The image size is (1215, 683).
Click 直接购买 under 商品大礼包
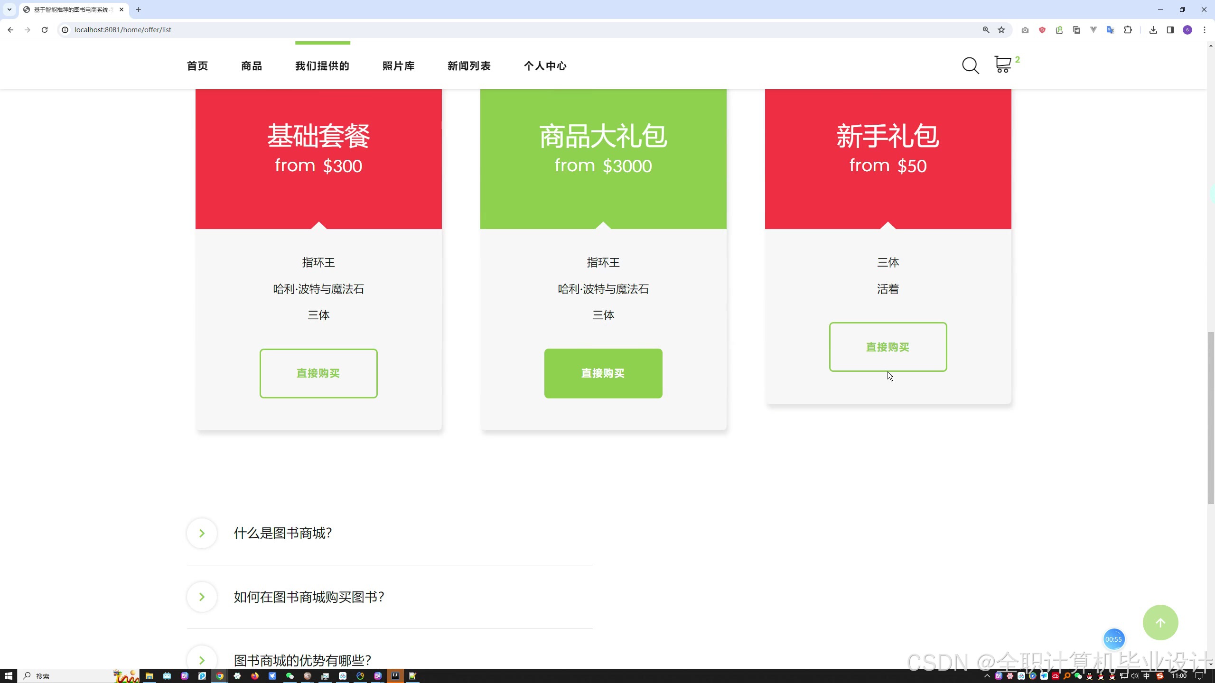point(603,373)
